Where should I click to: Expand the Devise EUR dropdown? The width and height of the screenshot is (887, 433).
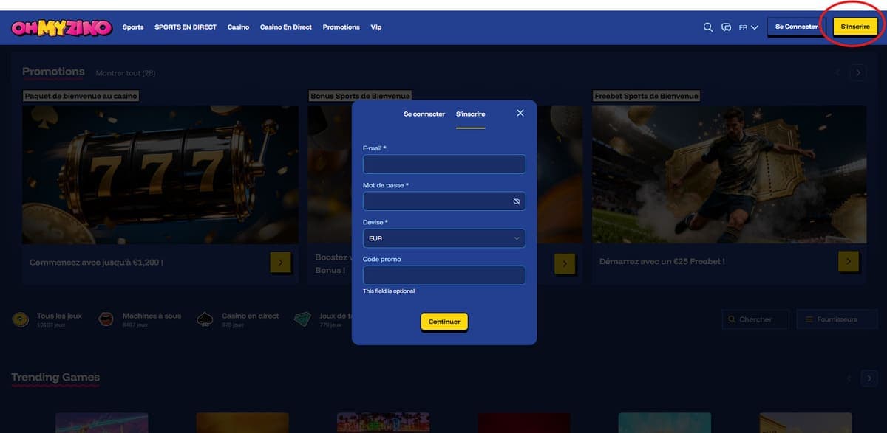pyautogui.click(x=444, y=238)
